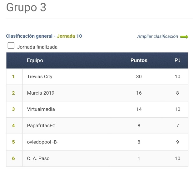Viewport: 193px width, 169px height.
Task: Click the Clasificación general heading
Action: point(29,36)
